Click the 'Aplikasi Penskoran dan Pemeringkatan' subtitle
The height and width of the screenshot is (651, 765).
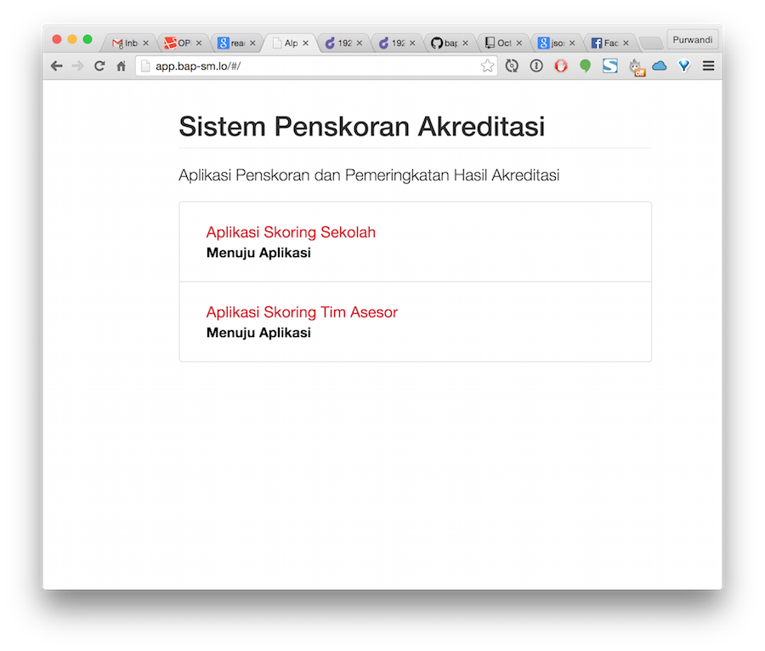[x=369, y=174]
